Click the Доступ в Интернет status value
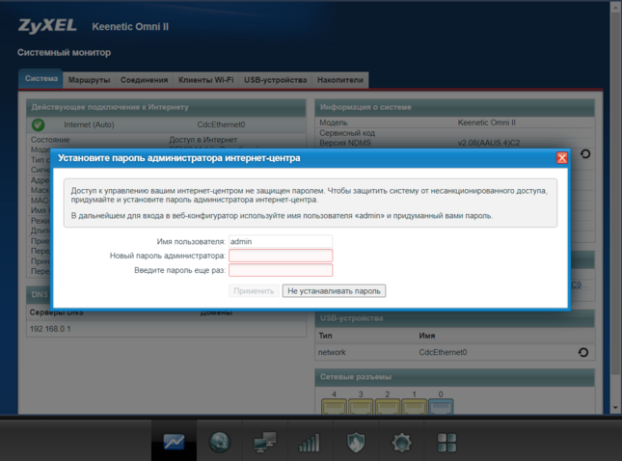The image size is (622, 461). [x=203, y=140]
